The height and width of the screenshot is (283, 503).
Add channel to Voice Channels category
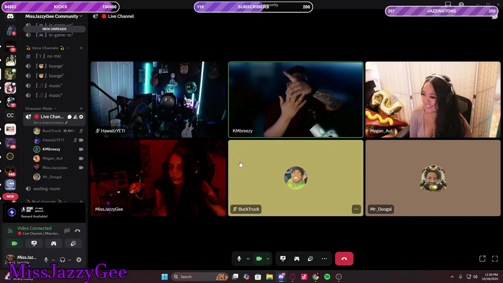coord(81,48)
